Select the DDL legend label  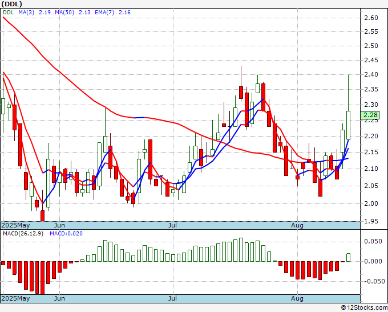click(9, 13)
